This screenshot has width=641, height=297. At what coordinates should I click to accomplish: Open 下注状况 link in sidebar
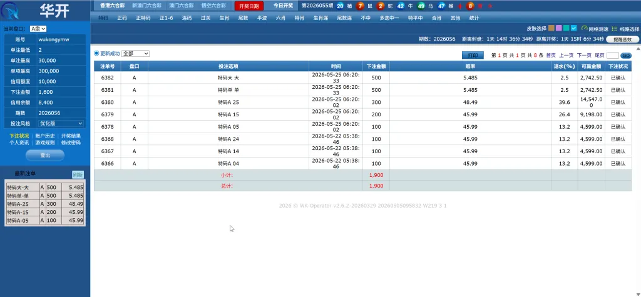pyautogui.click(x=19, y=136)
